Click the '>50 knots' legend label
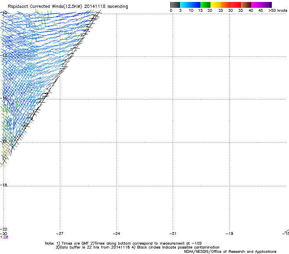The width and height of the screenshot is (289, 254). [278, 11]
